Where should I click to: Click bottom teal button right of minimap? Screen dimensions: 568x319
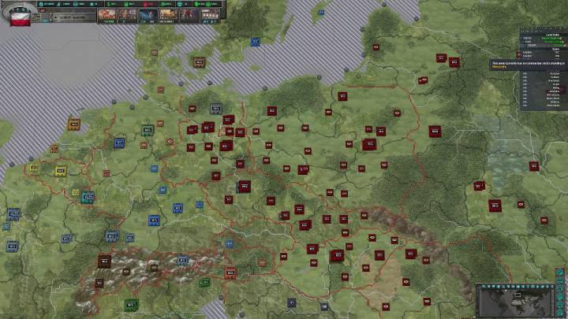point(560,313)
